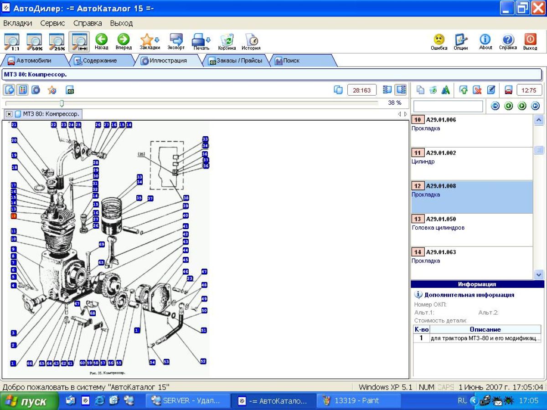Switch to the Содержание tab

coord(100,61)
